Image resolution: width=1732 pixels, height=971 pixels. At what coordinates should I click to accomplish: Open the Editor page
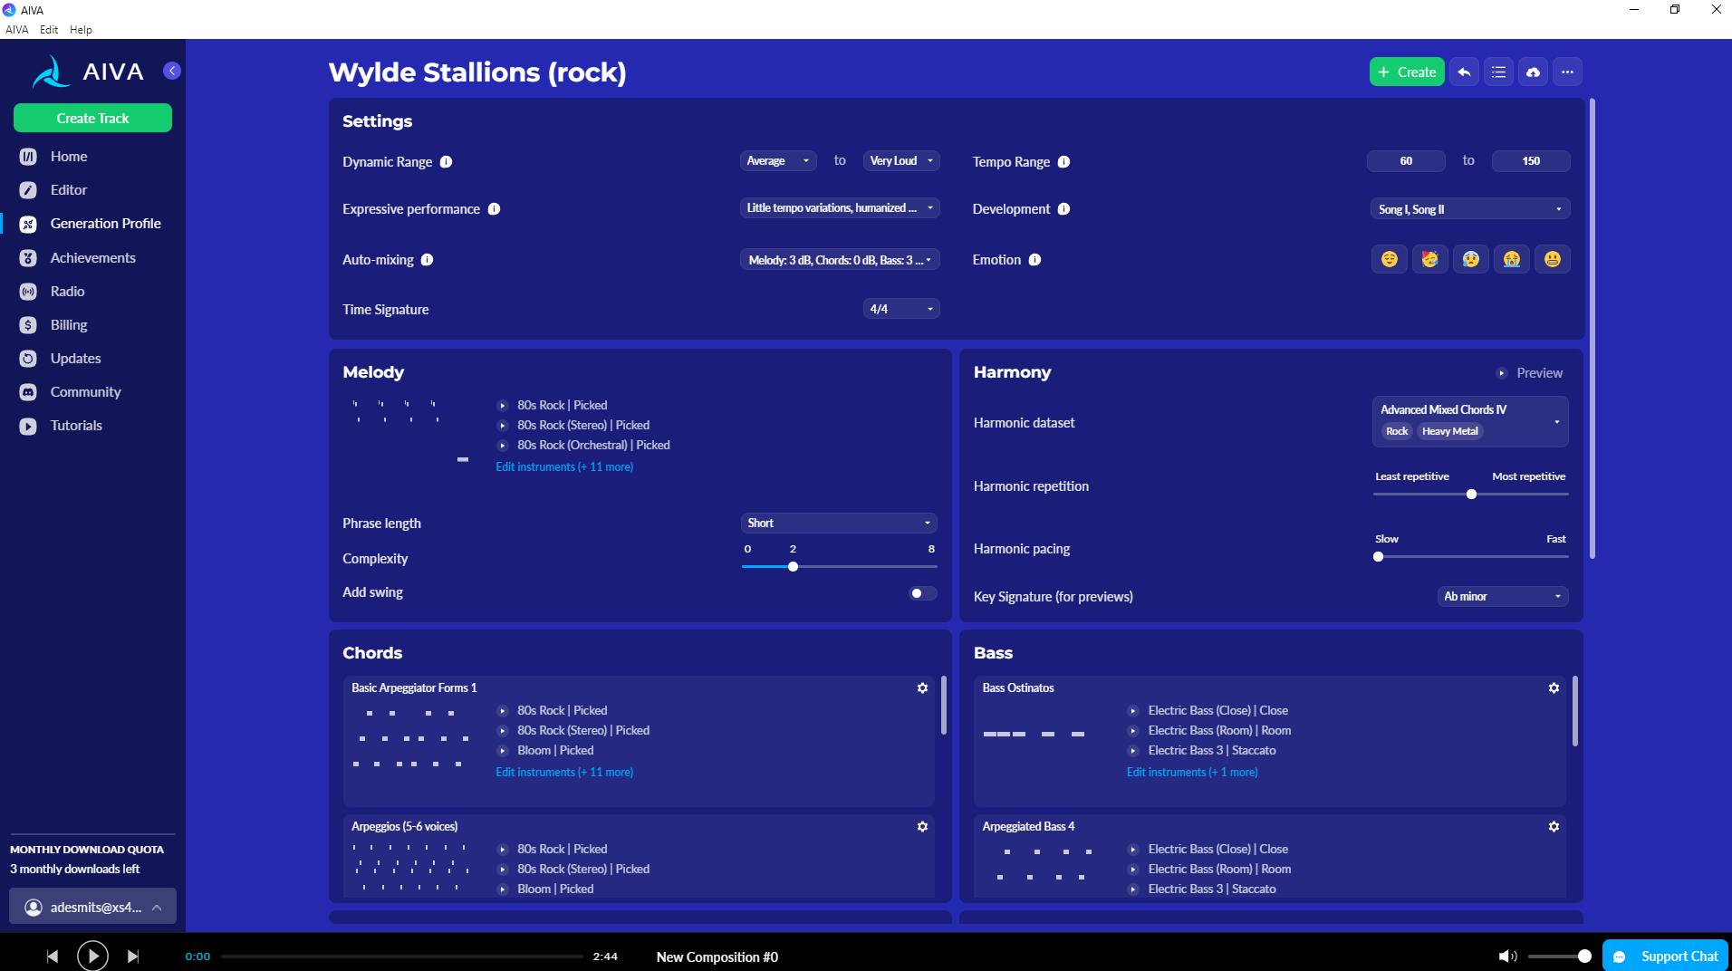pyautogui.click(x=69, y=190)
